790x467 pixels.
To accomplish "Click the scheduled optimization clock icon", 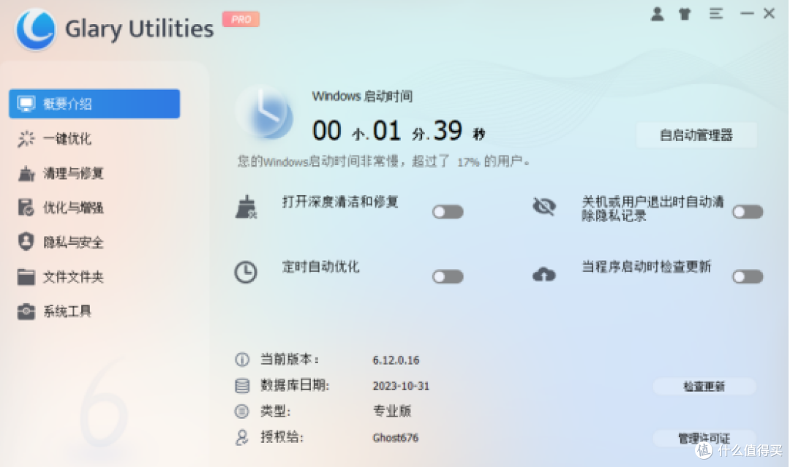I will pos(246,273).
